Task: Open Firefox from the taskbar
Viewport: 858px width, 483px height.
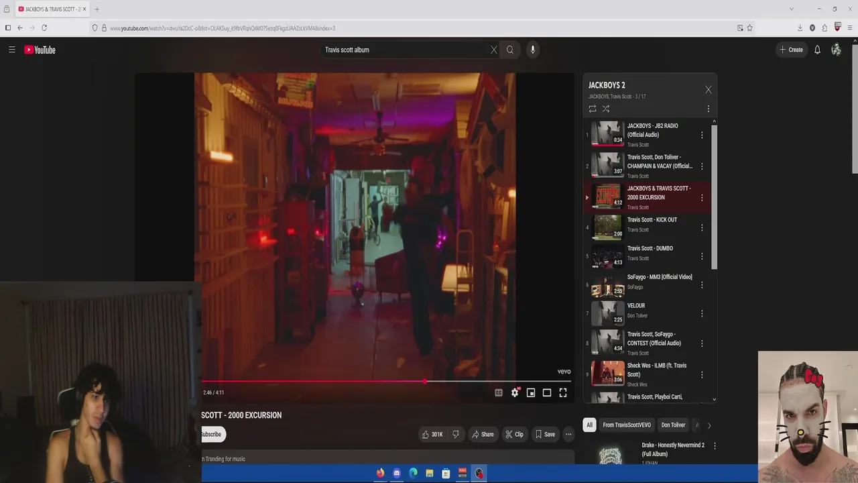Action: (x=381, y=474)
